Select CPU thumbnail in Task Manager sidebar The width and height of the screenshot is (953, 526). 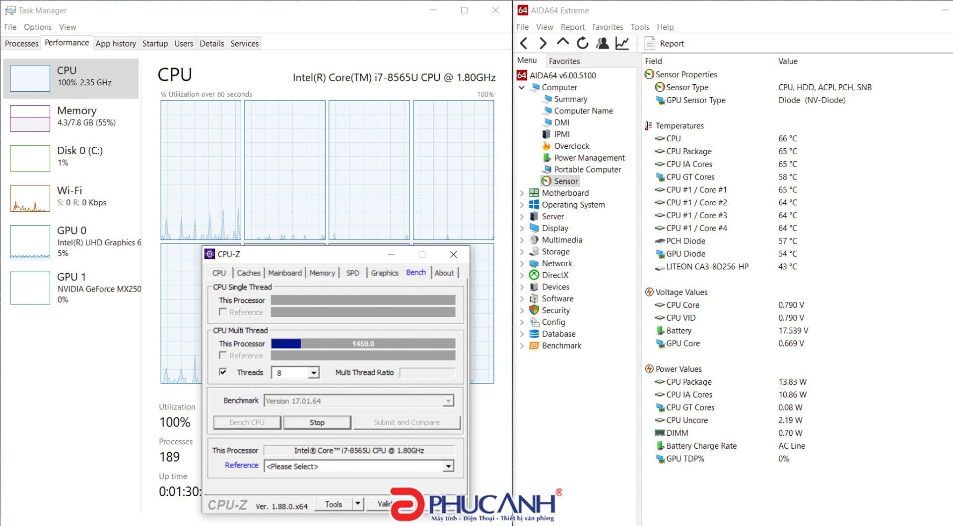(30, 78)
